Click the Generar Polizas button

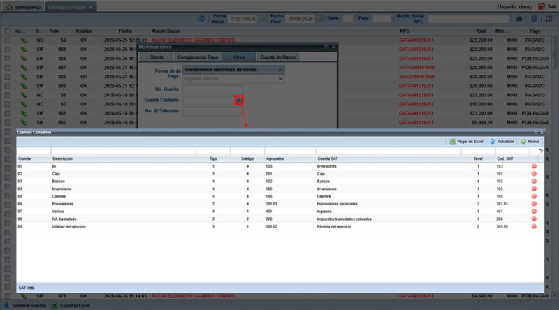coord(25,305)
